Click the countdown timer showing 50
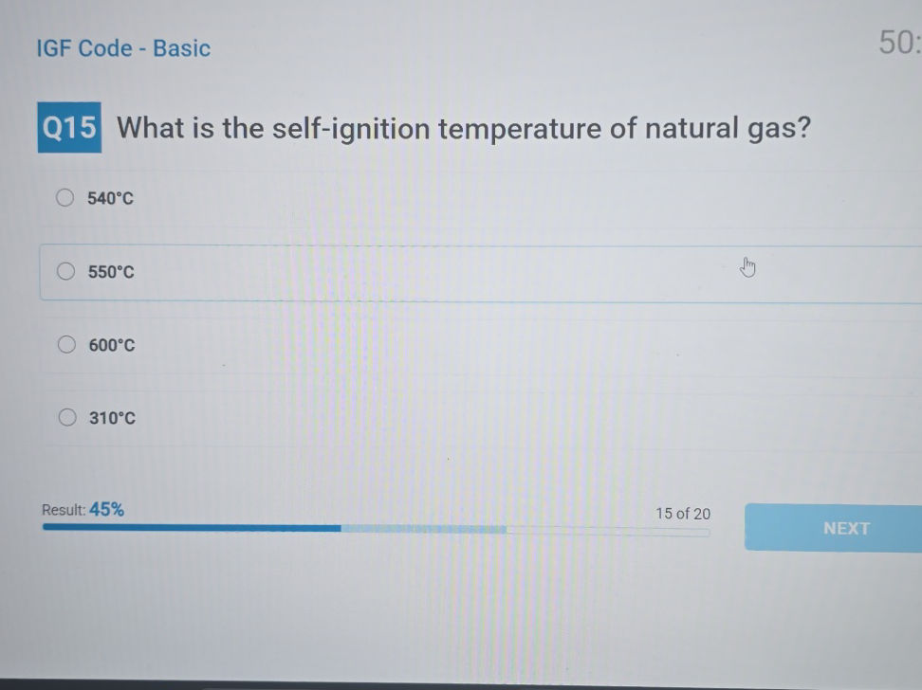Screen dimensions: 922x690 [897, 43]
